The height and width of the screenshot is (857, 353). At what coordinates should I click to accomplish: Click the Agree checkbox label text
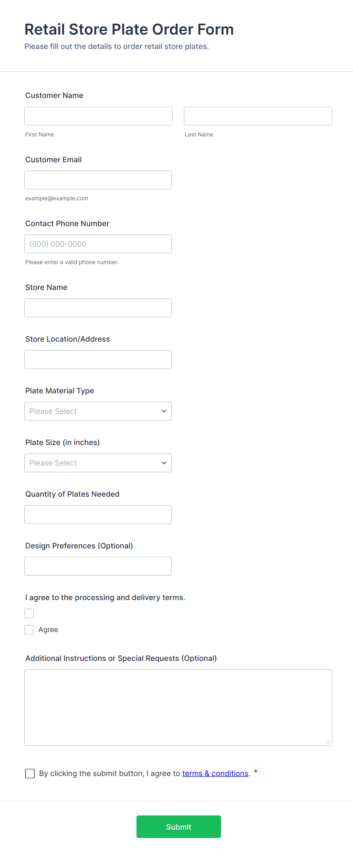[x=48, y=629]
